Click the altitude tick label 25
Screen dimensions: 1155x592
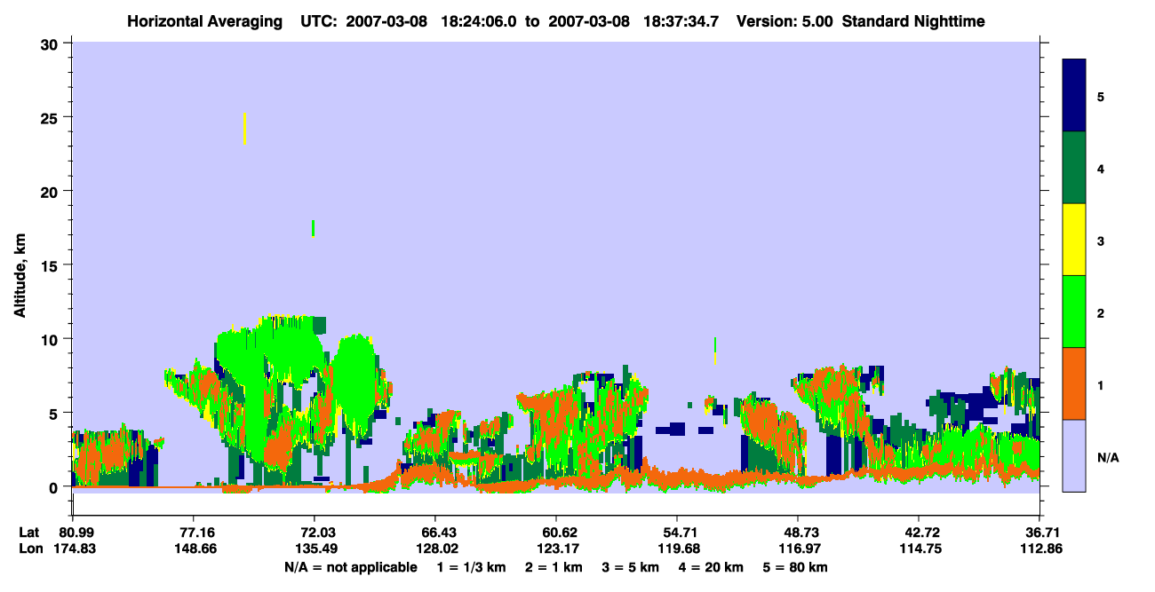pyautogui.click(x=52, y=117)
